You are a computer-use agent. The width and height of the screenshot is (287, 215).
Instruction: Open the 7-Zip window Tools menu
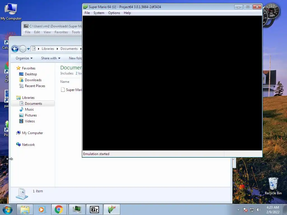[76, 32]
